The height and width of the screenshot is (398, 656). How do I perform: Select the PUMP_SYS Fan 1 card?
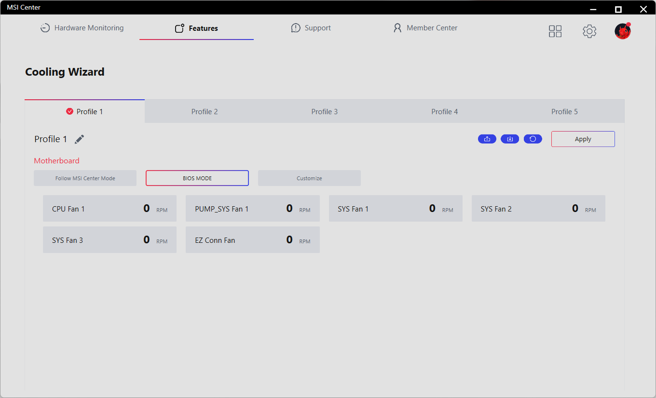(253, 209)
